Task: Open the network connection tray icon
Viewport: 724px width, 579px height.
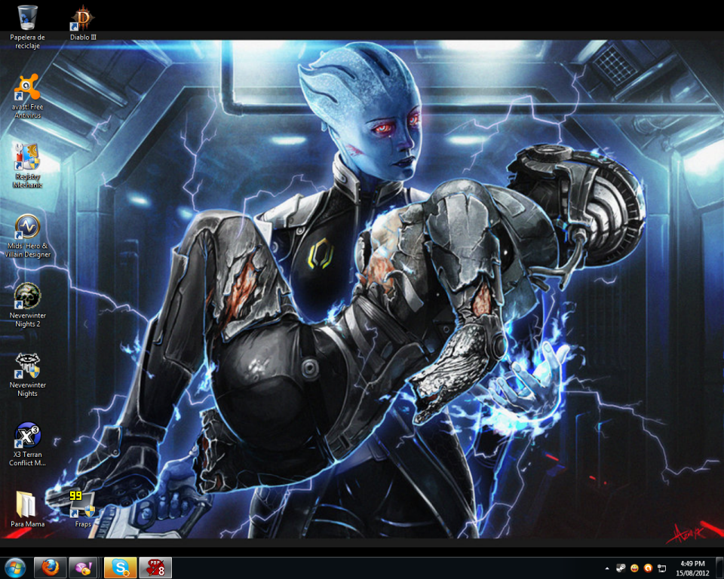Action: tap(661, 568)
